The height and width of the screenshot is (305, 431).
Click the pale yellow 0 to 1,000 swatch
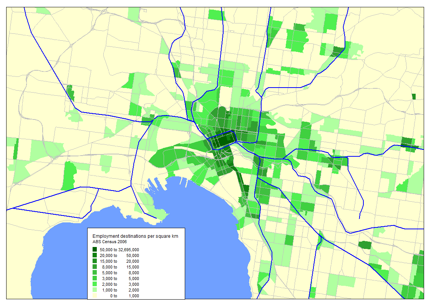[x=95, y=296]
